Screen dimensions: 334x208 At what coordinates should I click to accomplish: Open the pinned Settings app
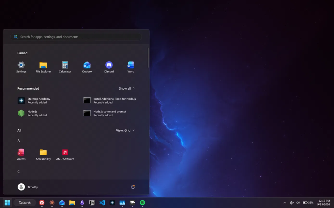coord(21,67)
